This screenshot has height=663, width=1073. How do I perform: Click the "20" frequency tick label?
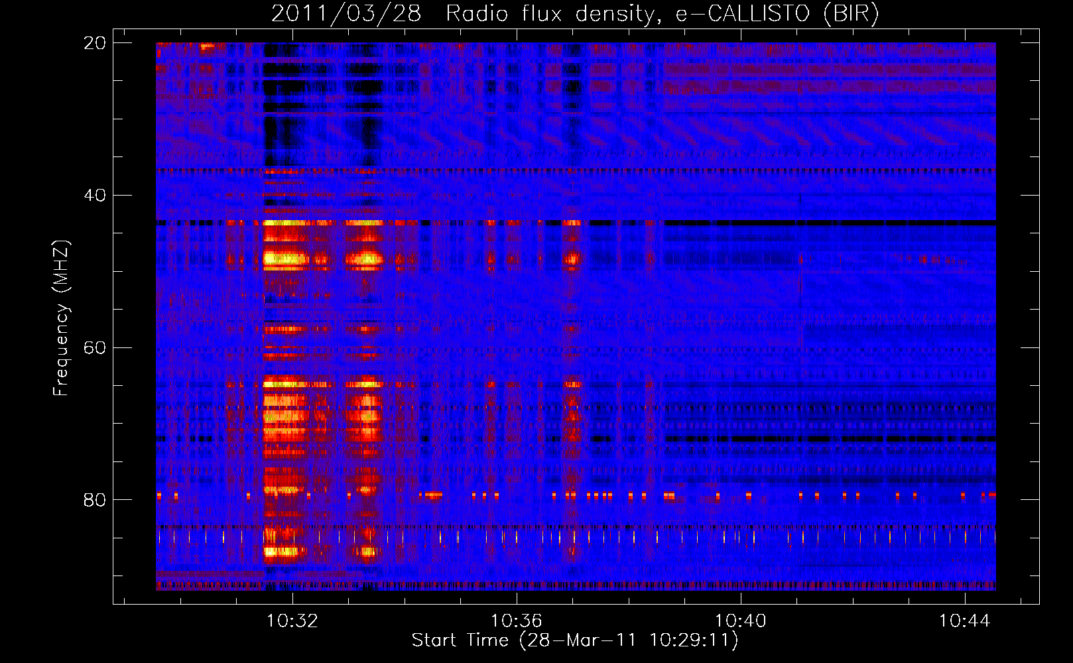94,43
